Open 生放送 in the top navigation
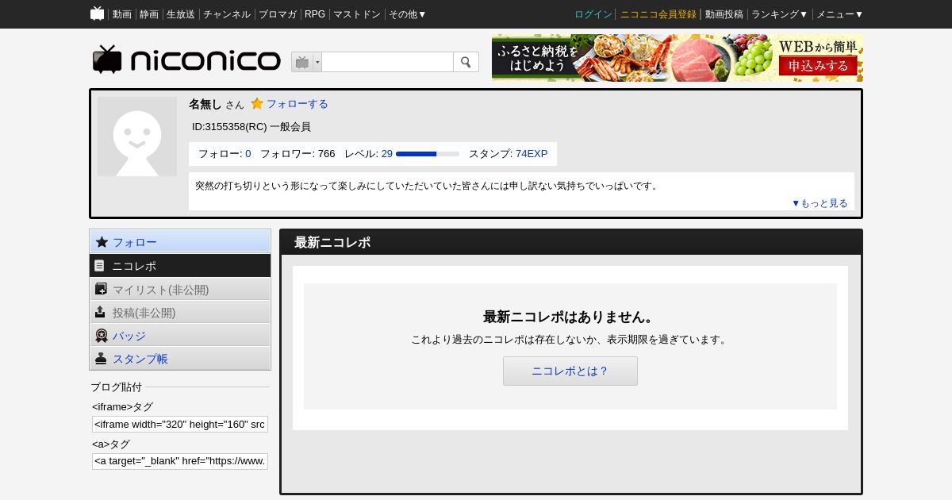 click(181, 14)
